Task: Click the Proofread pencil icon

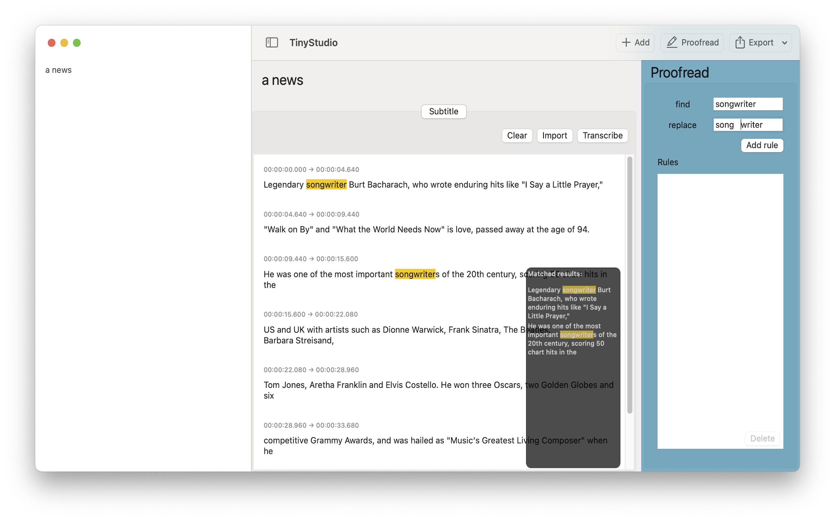Action: click(672, 42)
